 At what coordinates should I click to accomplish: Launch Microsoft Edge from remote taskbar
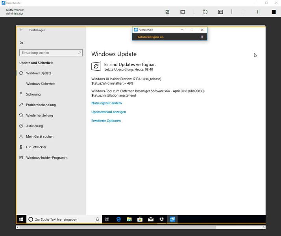[118, 219]
